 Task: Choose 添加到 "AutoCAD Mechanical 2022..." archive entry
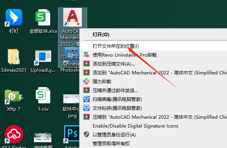(x=154, y=72)
